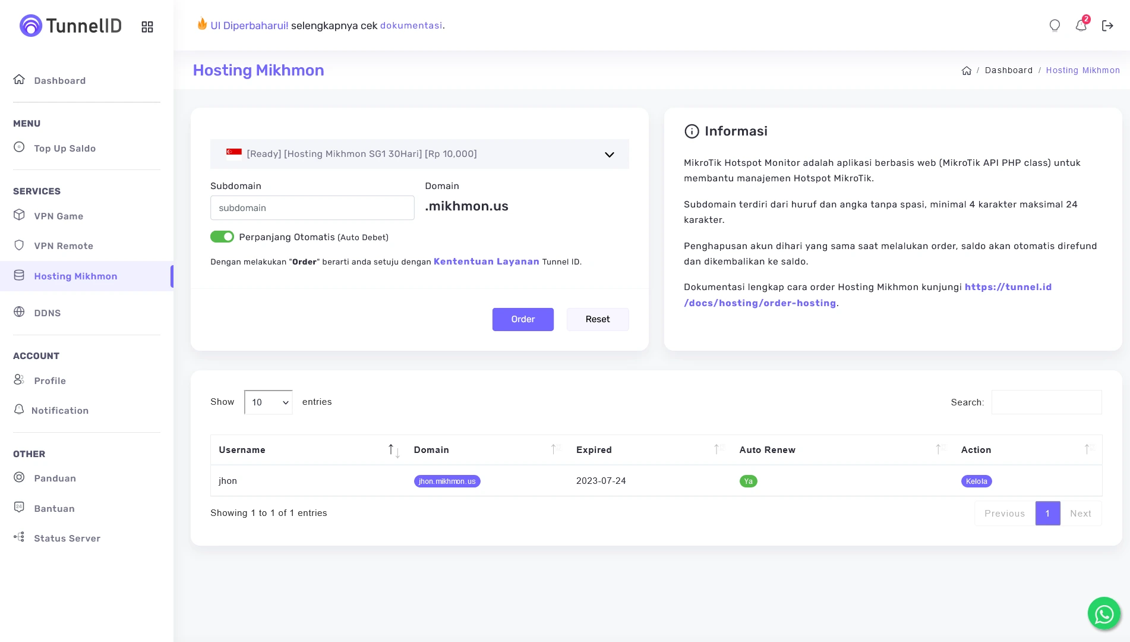Click the light bulb theme icon
1130x642 pixels.
tap(1055, 26)
